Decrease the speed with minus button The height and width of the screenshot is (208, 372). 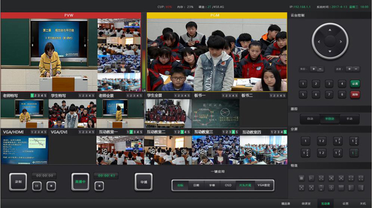coord(356,69)
